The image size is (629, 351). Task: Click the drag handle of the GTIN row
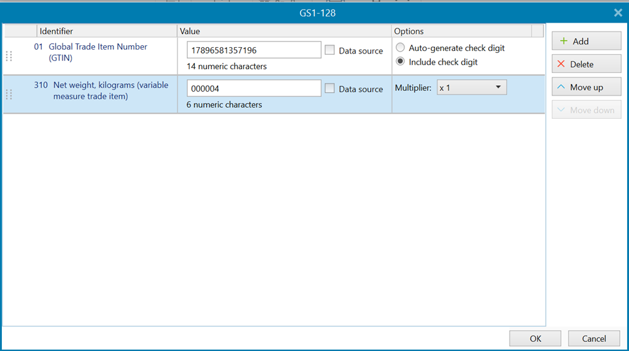coord(9,56)
